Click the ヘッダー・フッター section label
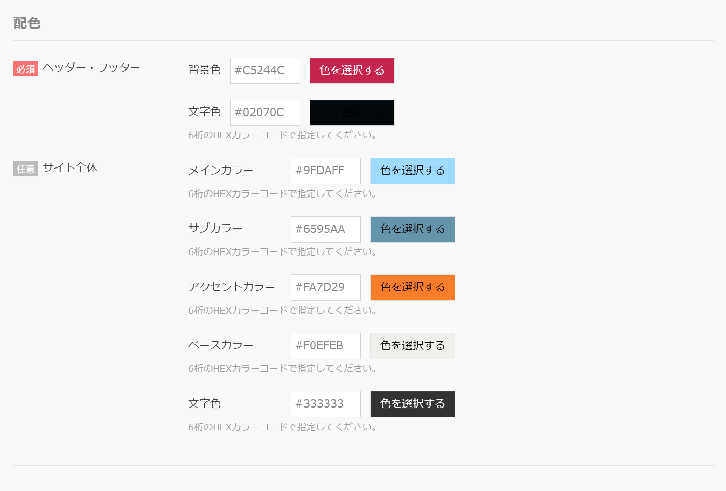 click(x=92, y=68)
